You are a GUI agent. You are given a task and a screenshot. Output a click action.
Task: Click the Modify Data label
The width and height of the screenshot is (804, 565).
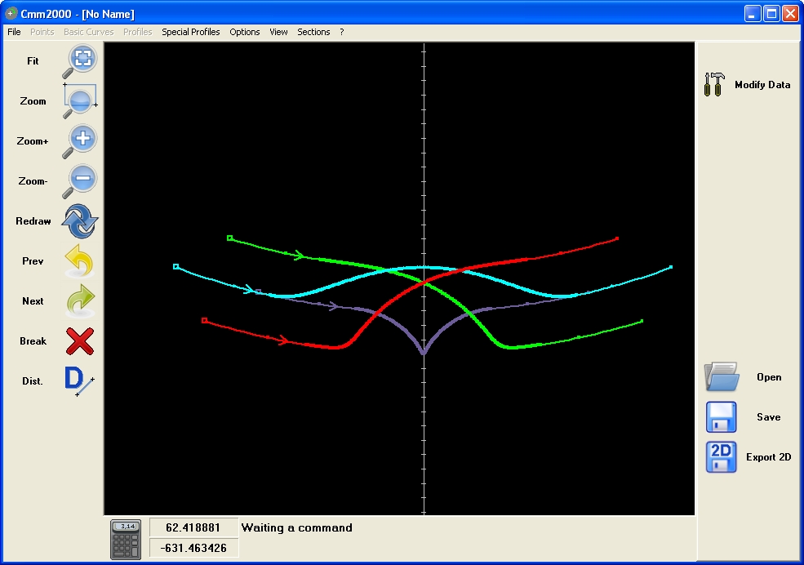762,85
